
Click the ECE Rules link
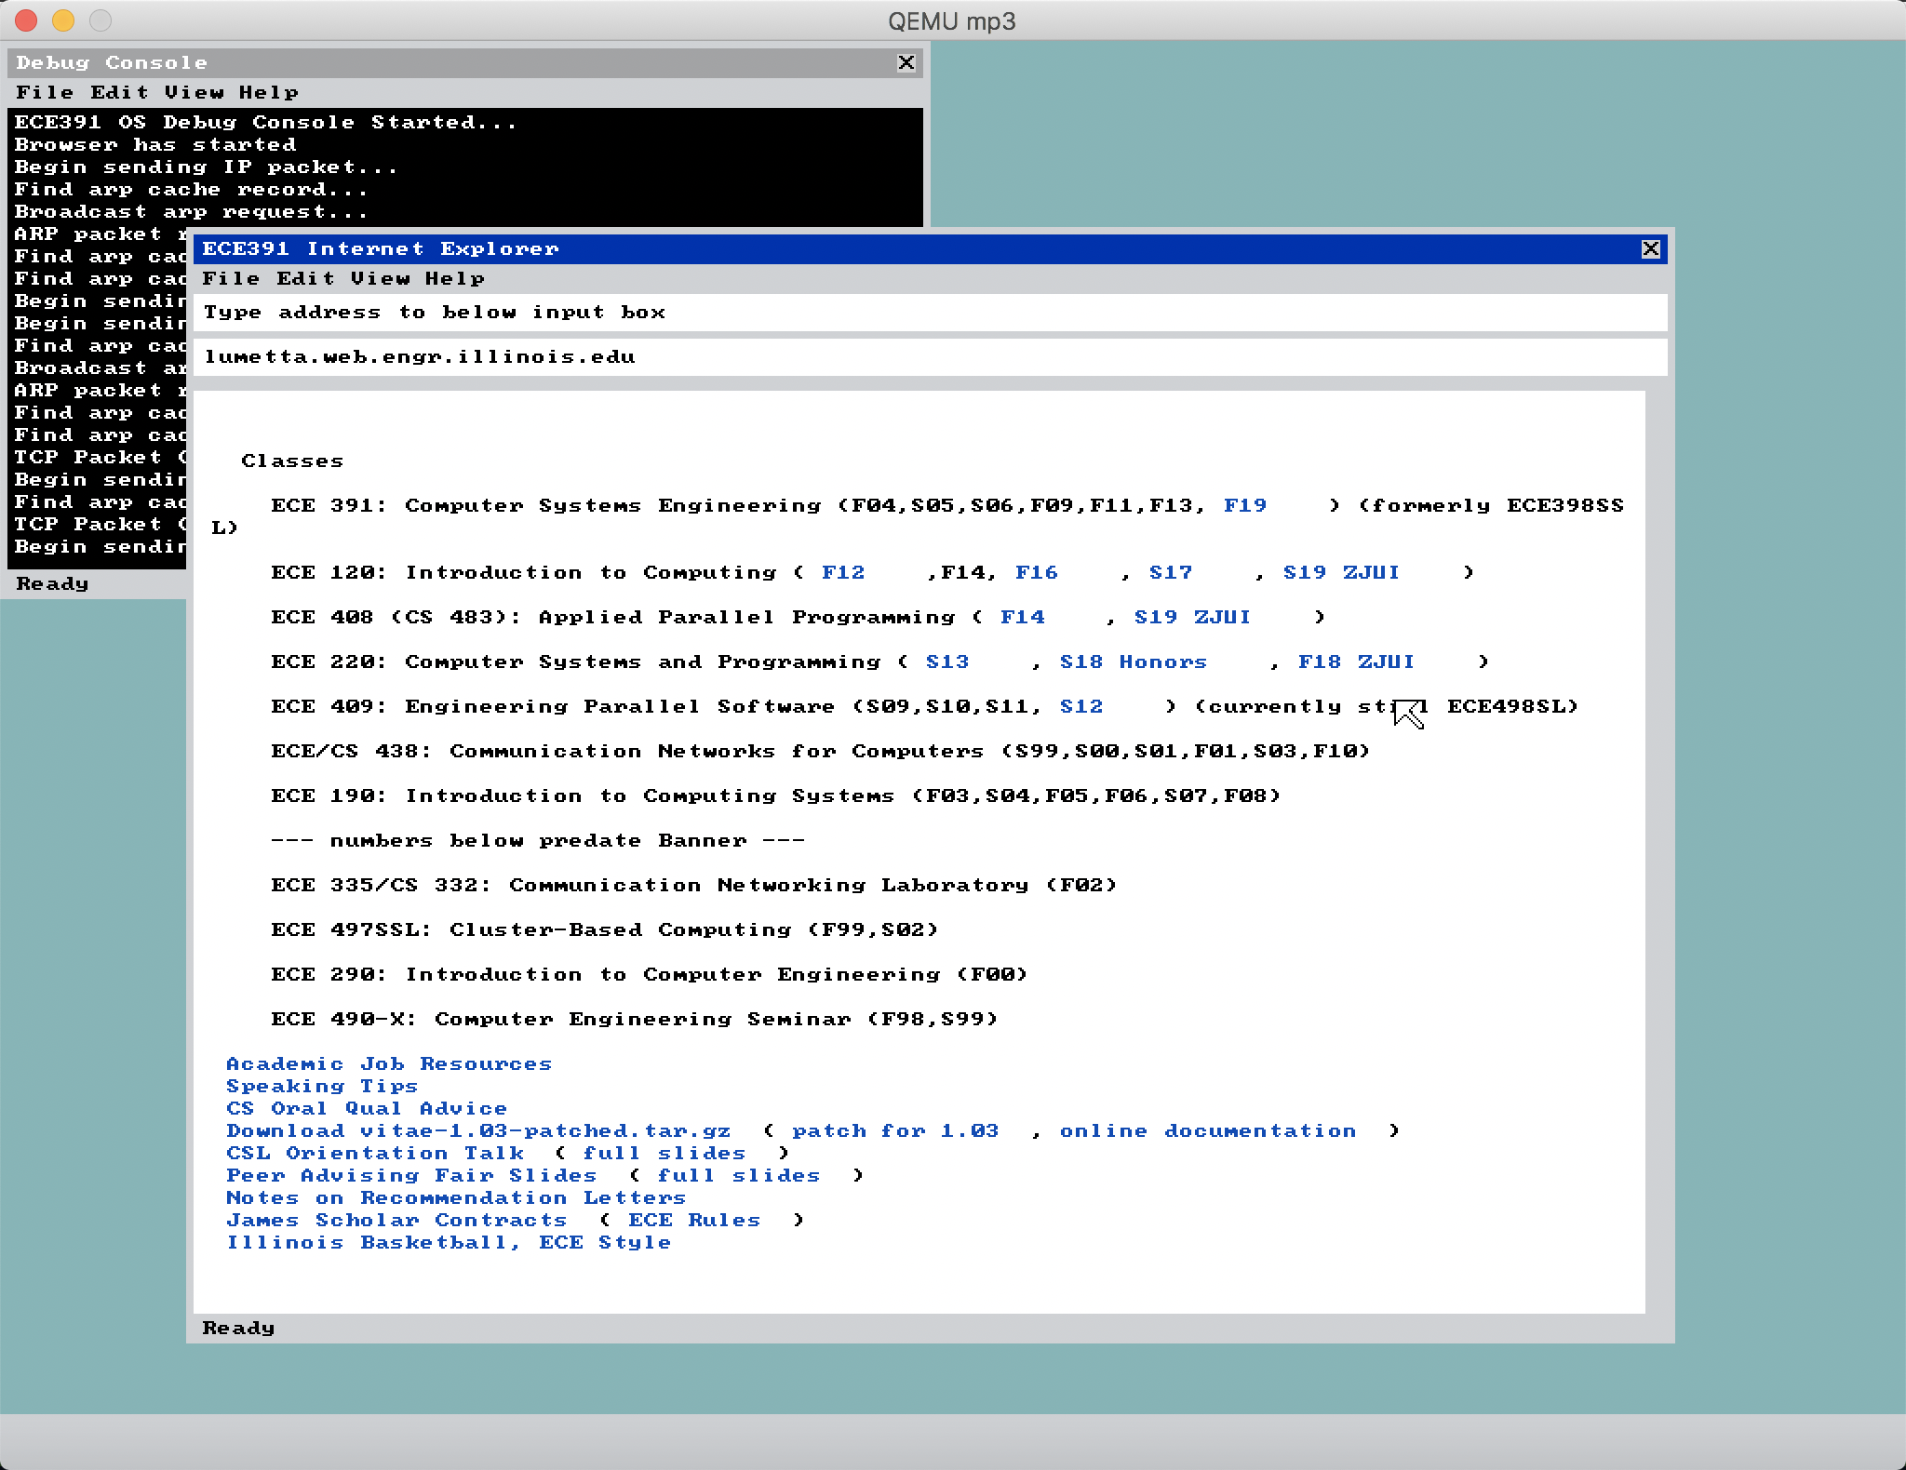(694, 1220)
